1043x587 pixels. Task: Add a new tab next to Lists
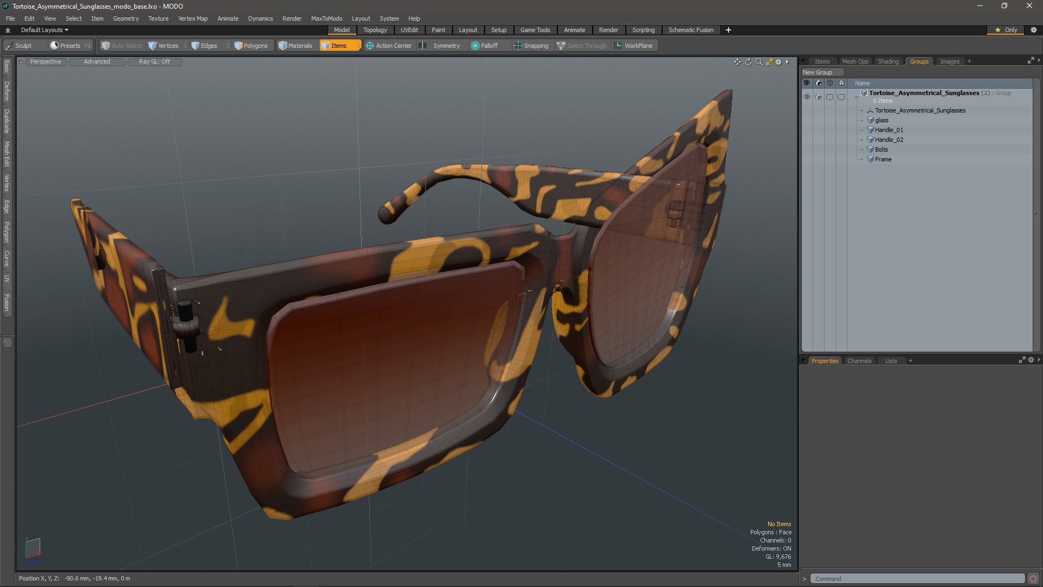coord(910,361)
